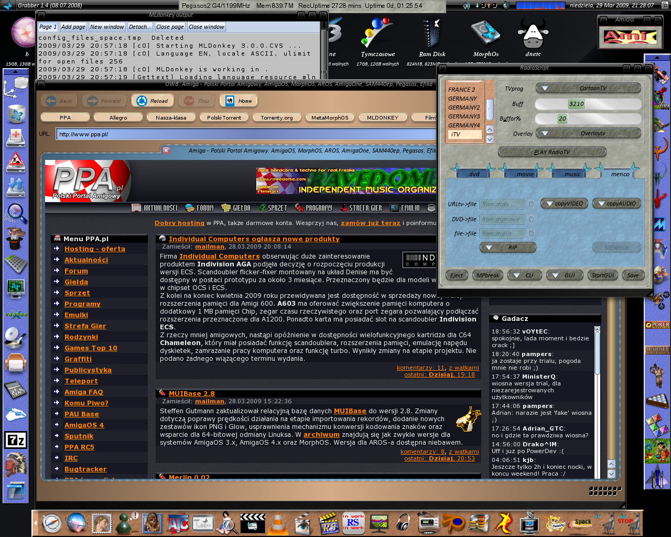The image size is (671, 537).
Task: Click the Home button in OWB browser
Action: click(x=238, y=101)
